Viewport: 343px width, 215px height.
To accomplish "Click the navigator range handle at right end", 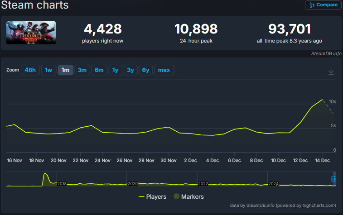I will click(x=334, y=179).
